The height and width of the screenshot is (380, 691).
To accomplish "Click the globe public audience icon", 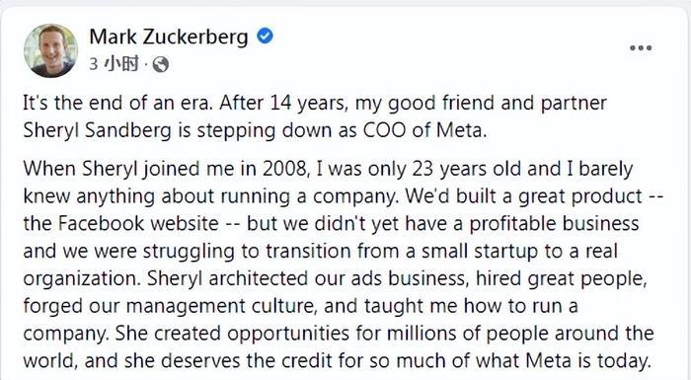I will 160,65.
